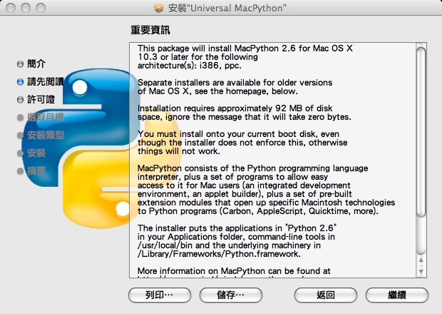Click the scrollbar thumb in info pane
The image size is (442, 314).
(x=421, y=132)
